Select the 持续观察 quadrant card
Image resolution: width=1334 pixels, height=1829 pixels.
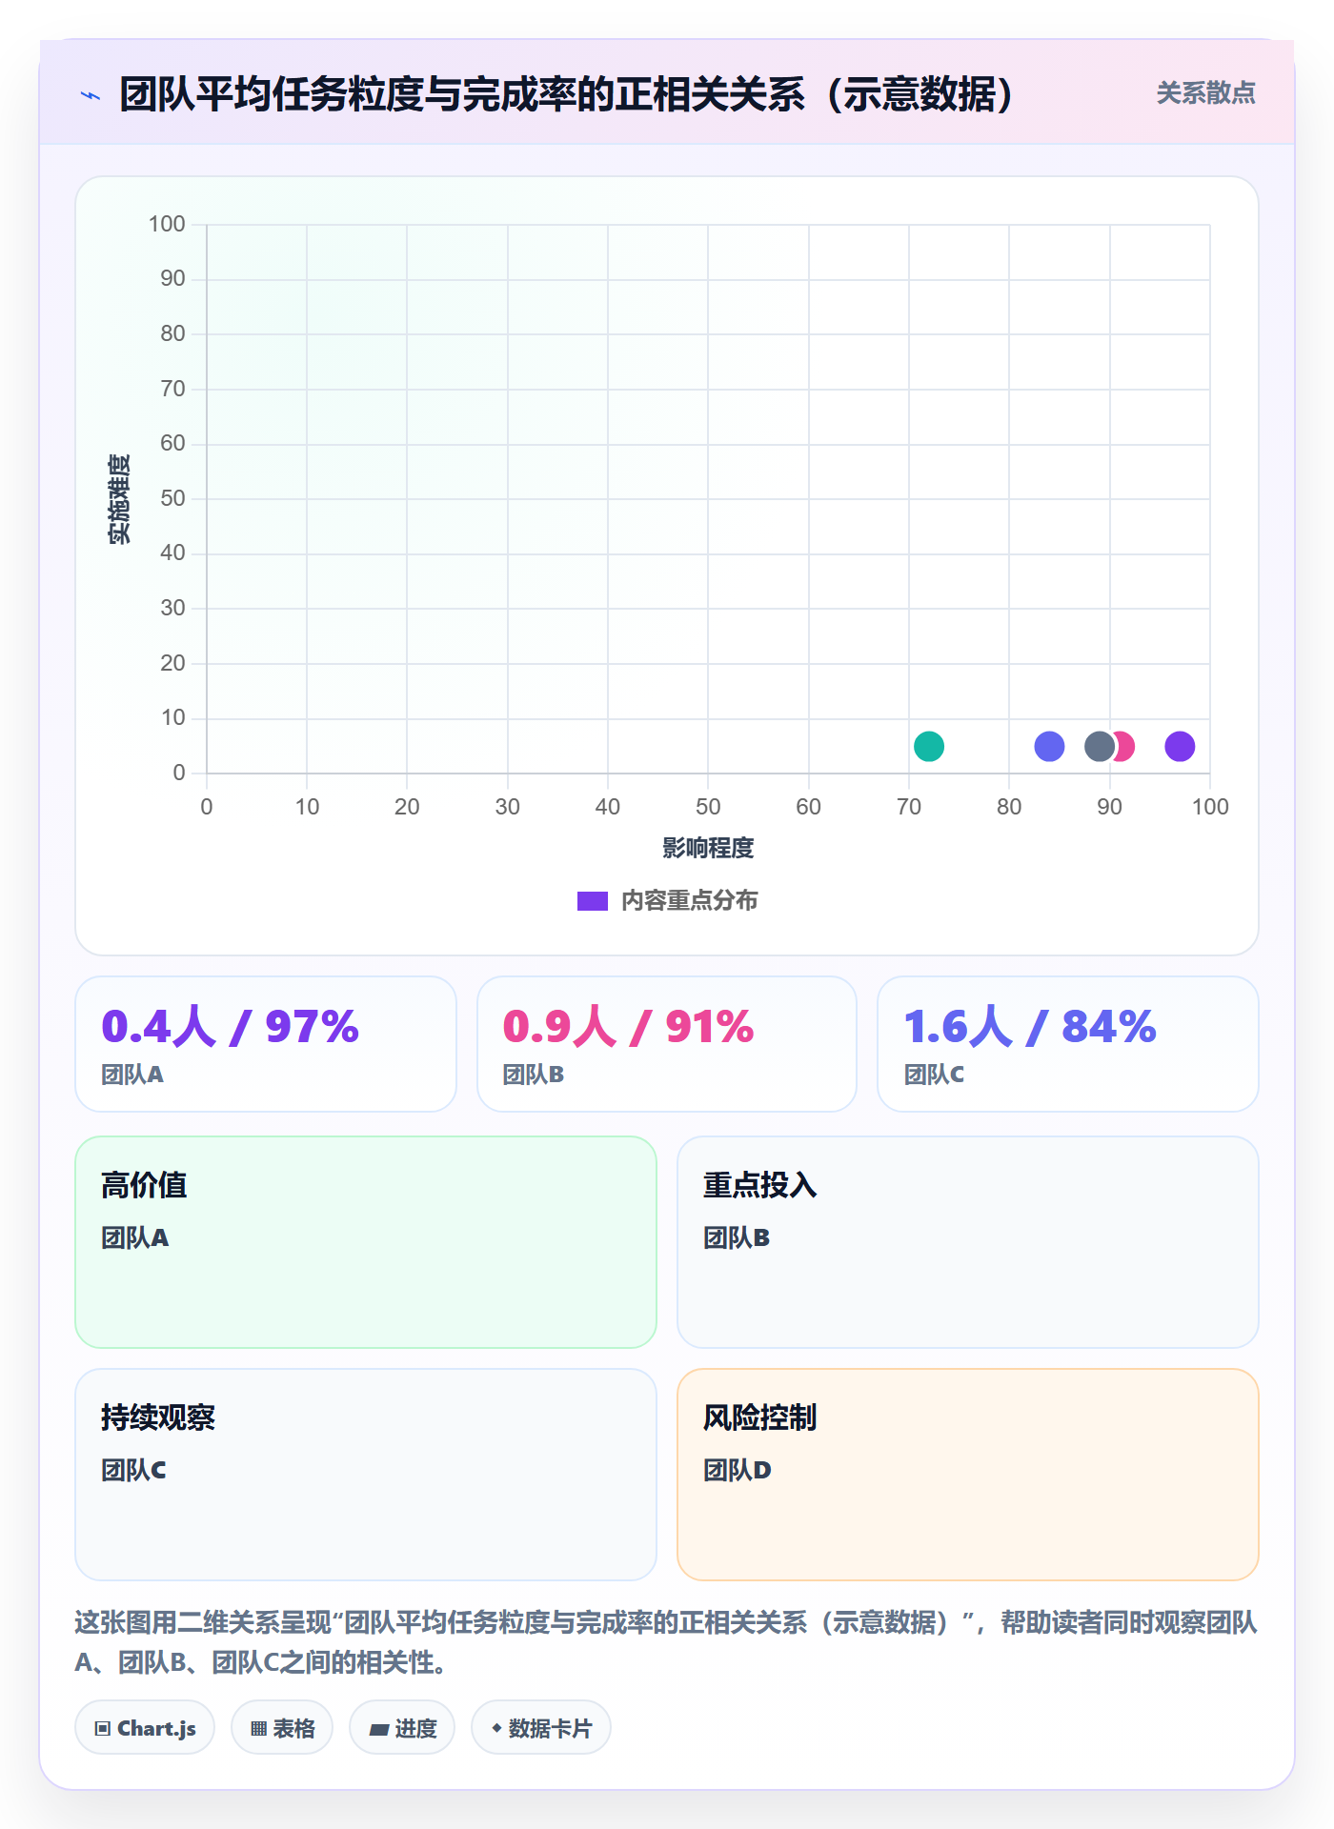(366, 1475)
